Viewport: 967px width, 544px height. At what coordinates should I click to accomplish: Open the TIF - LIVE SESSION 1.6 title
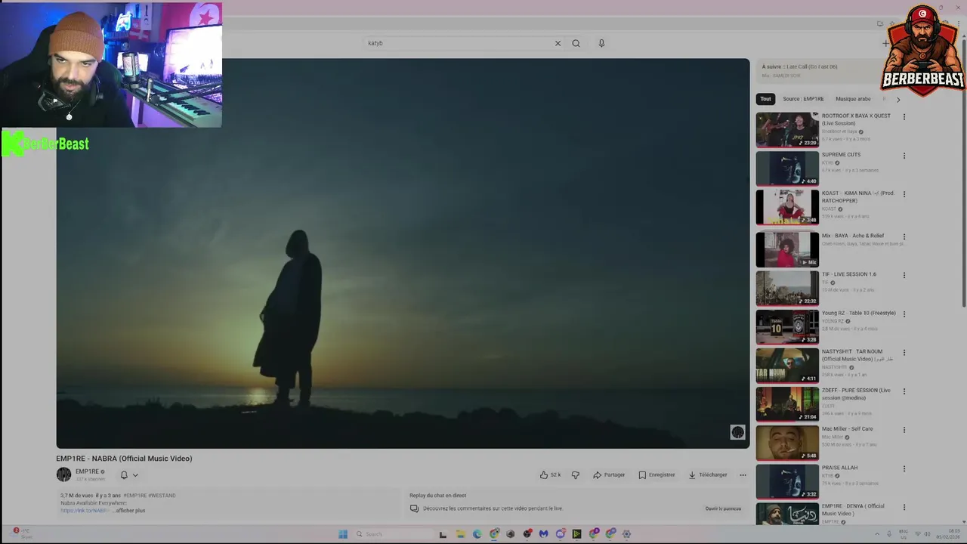click(849, 274)
